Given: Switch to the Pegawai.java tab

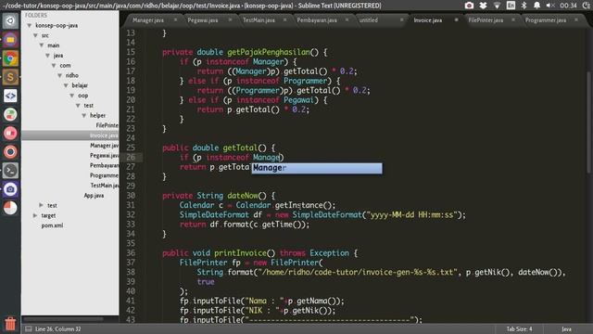Looking at the screenshot, I should (x=203, y=20).
